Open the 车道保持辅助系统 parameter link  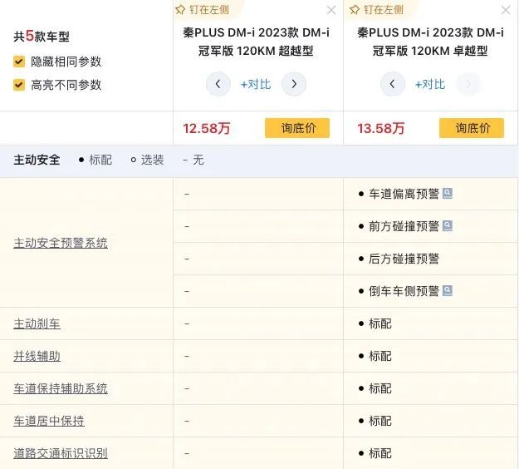click(x=61, y=388)
